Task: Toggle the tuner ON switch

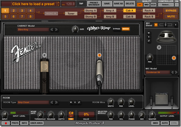Action: tap(71, 119)
